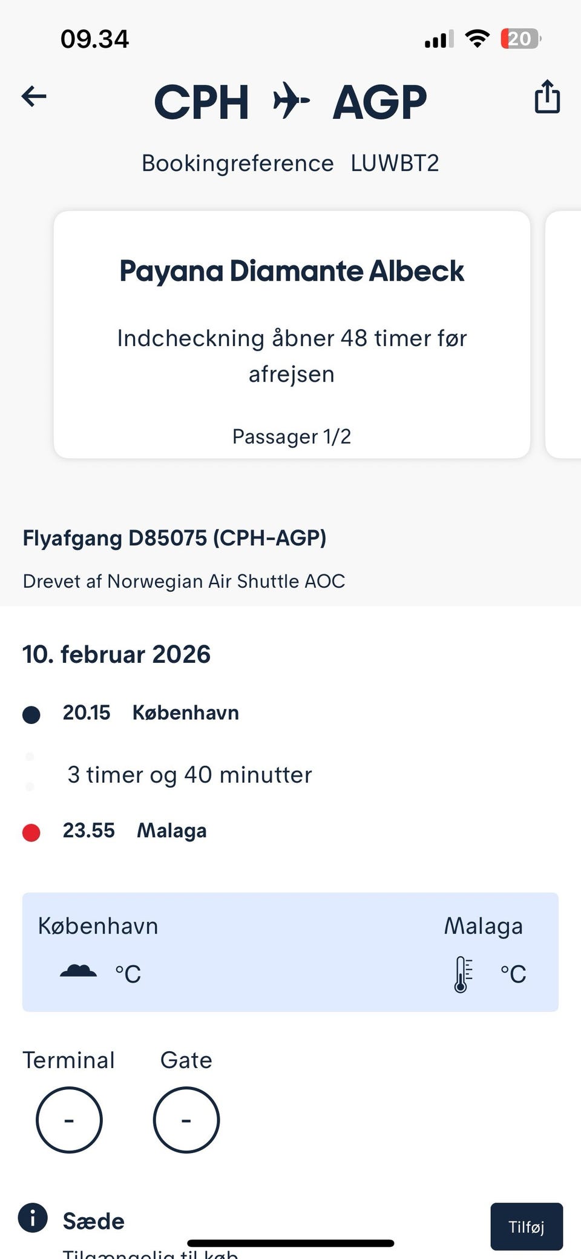Tap the red arrival dot for Malaga
581x1259 pixels.
click(x=31, y=832)
